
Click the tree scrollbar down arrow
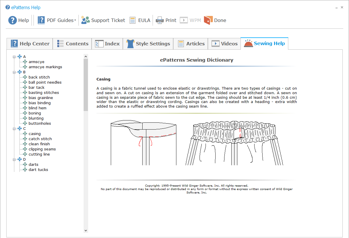(x=86, y=230)
